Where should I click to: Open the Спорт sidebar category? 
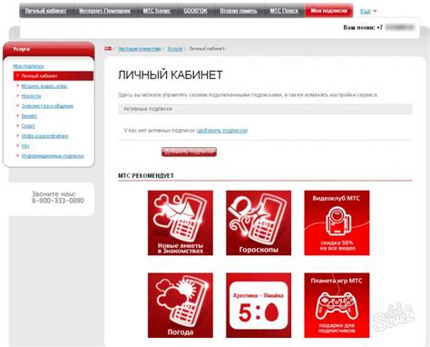pyautogui.click(x=28, y=126)
